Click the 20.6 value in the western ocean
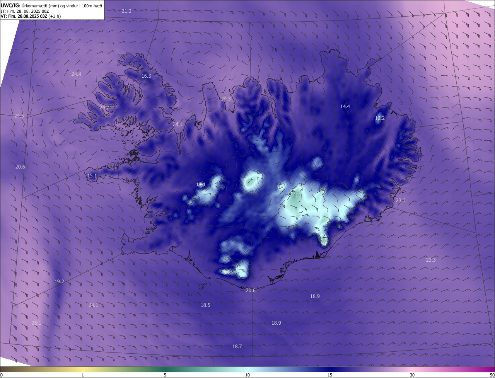 tap(20, 167)
